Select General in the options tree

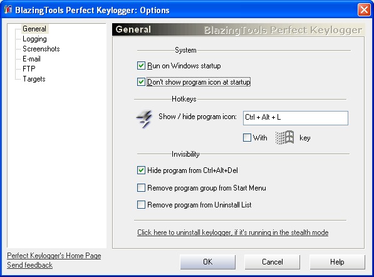click(34, 29)
